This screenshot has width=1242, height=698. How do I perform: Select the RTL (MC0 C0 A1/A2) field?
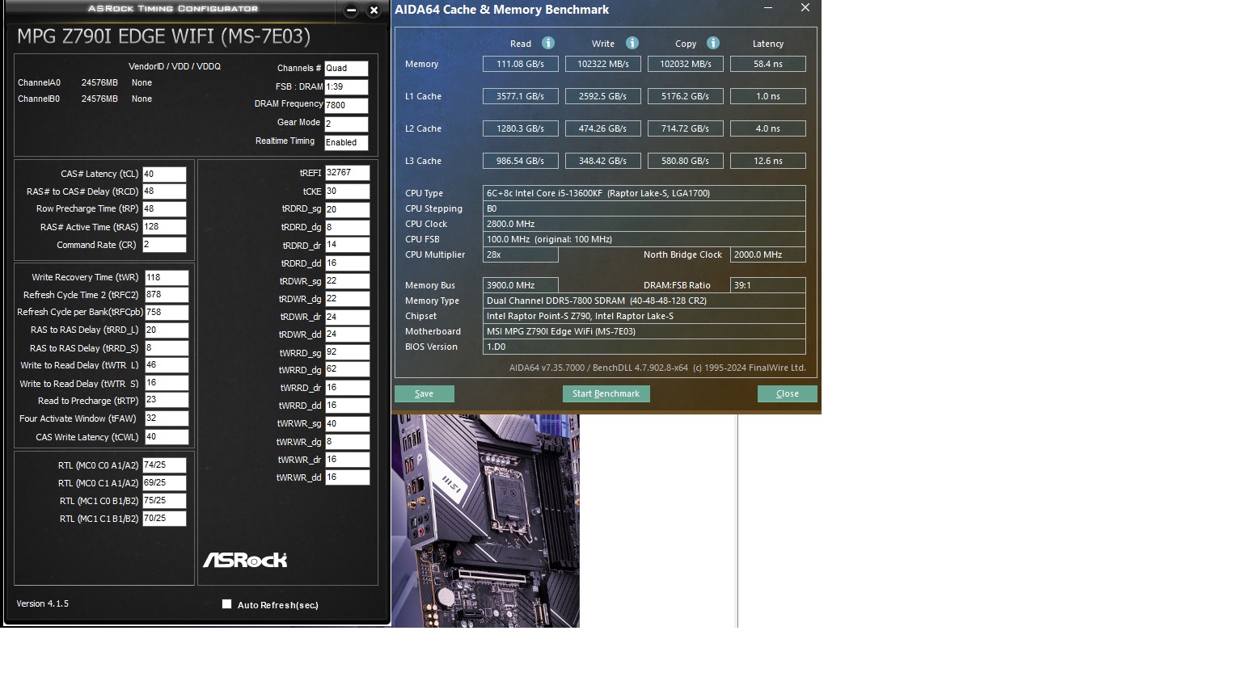pos(165,465)
